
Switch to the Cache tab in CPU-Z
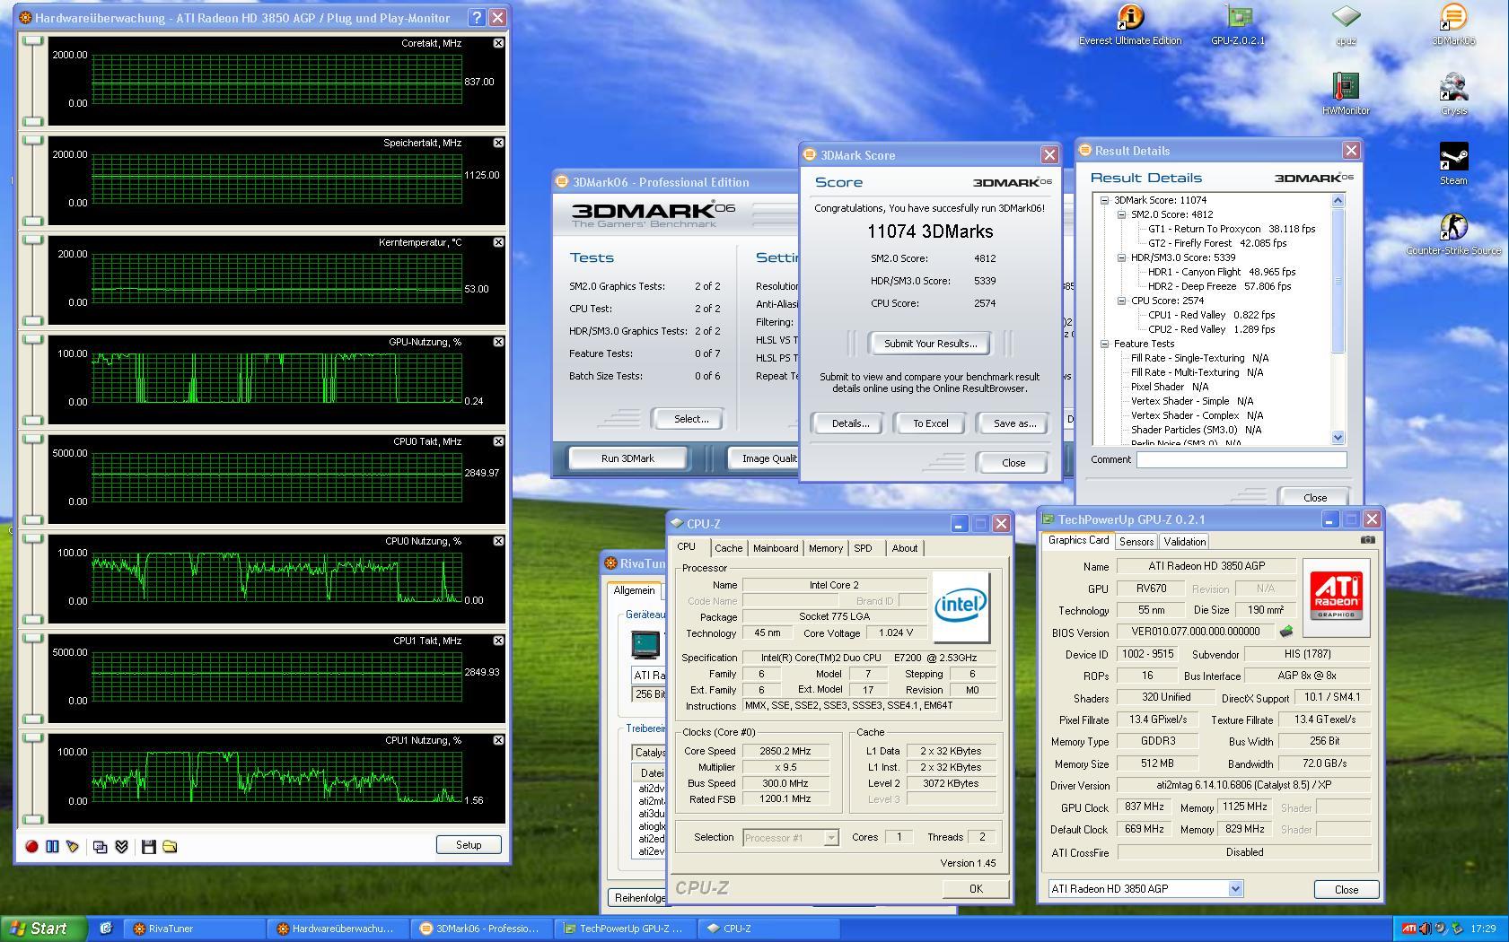728,548
